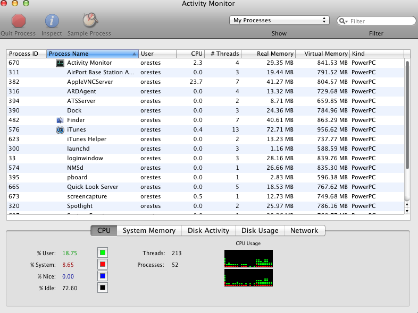
Task: Open the Disk Activity tab
Action: 208,231
